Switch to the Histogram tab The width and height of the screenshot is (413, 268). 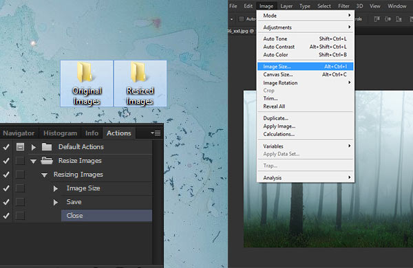[x=60, y=133]
